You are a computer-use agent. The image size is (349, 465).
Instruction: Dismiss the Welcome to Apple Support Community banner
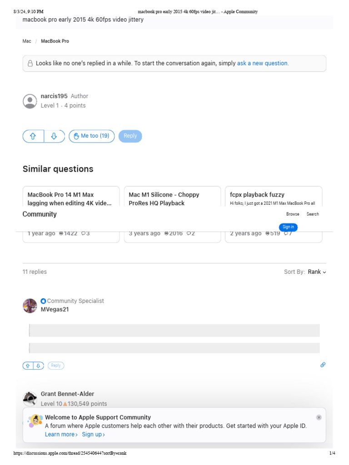tap(319, 417)
